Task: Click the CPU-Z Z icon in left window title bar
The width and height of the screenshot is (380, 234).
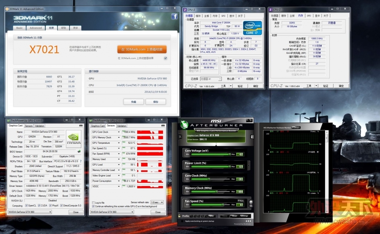Action: [185, 10]
